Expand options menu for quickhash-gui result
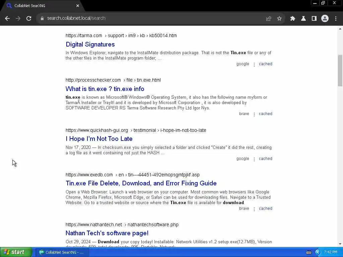 tap(254, 159)
